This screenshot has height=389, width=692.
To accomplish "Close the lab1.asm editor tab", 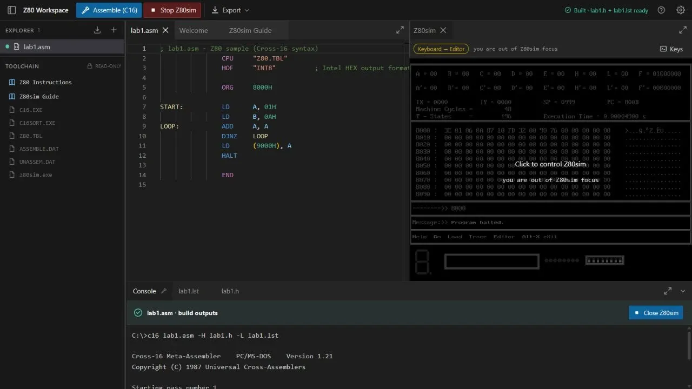I will tap(165, 30).
